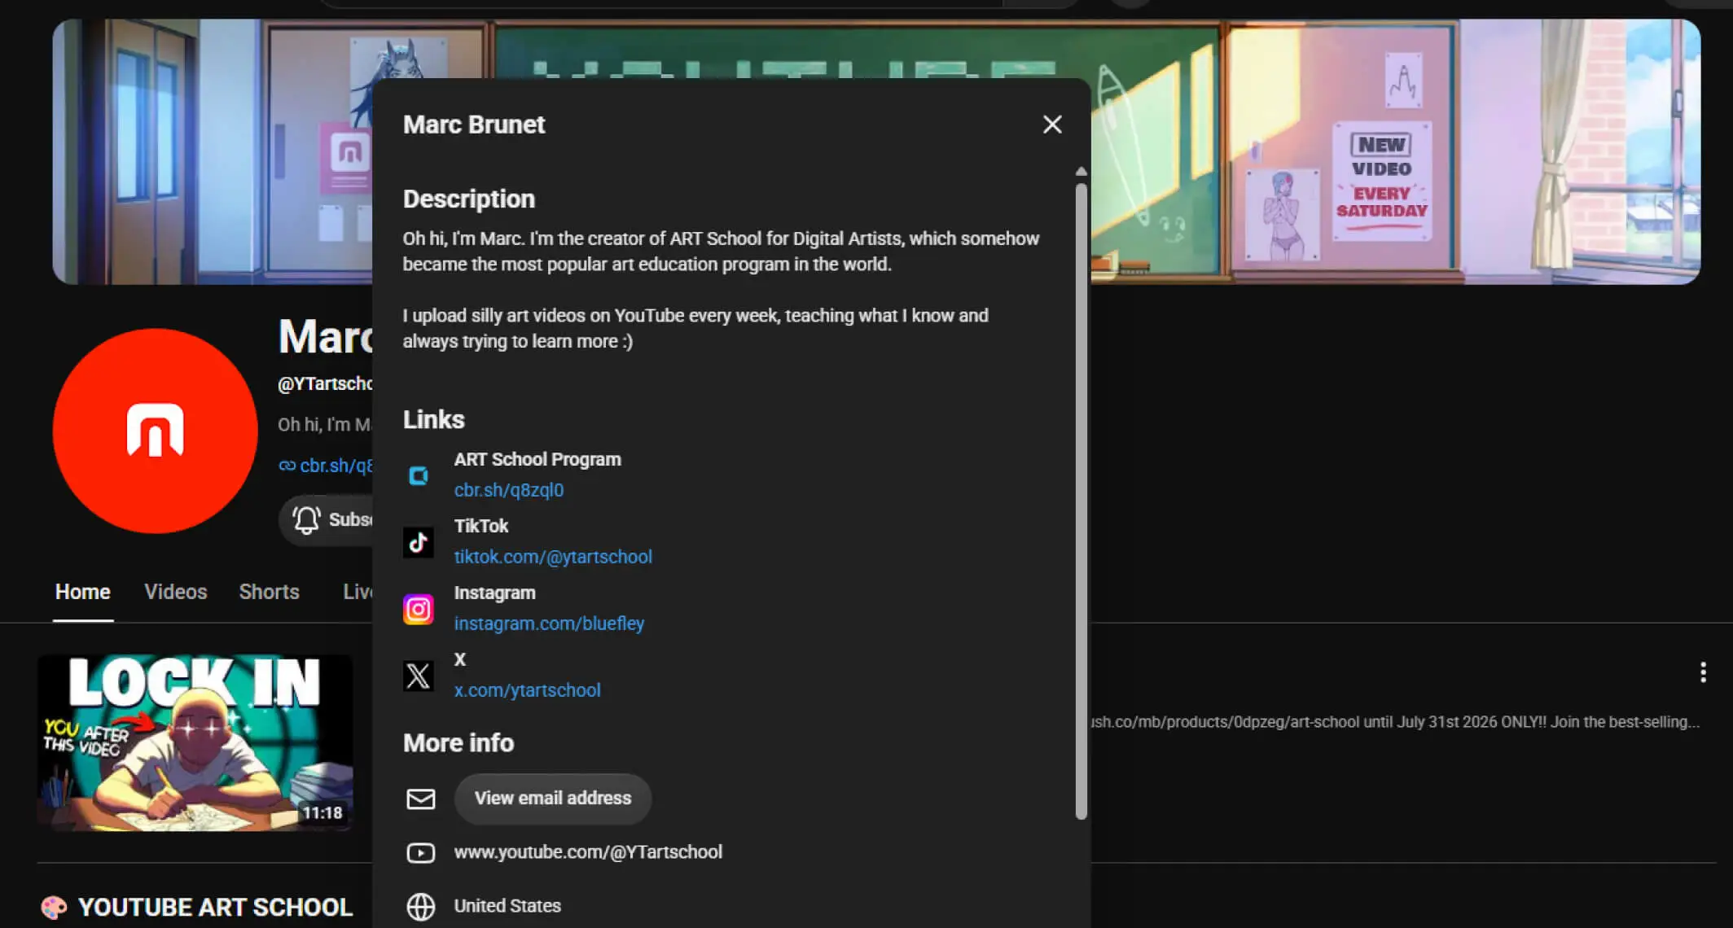Click the dialog scrollbar up arrow
This screenshot has height=928, width=1733.
click(x=1081, y=172)
